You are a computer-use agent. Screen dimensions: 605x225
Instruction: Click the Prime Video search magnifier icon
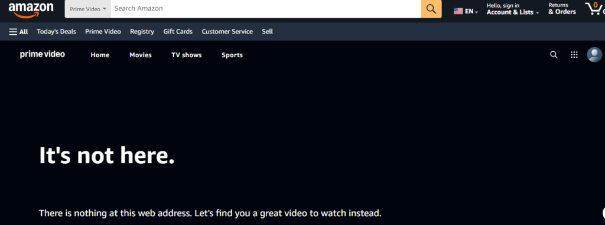tap(554, 55)
